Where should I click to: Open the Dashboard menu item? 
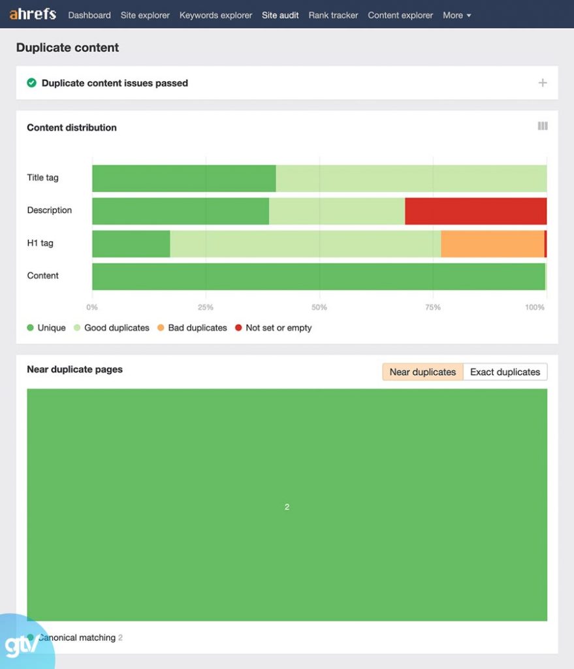89,15
